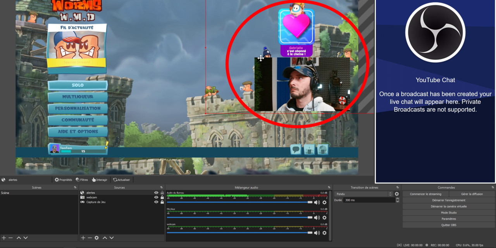Select Scène in the Scènes list

click(x=5, y=193)
